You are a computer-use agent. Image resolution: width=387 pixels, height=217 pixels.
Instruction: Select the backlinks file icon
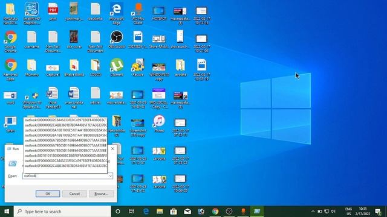(96, 12)
